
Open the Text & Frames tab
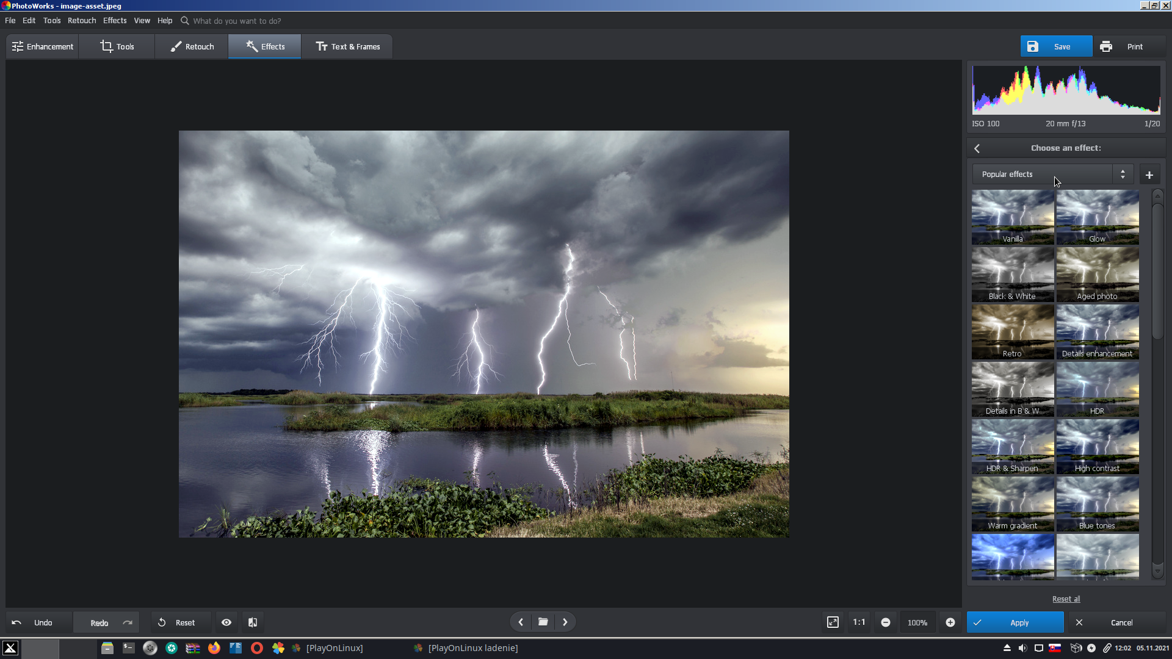(x=347, y=46)
